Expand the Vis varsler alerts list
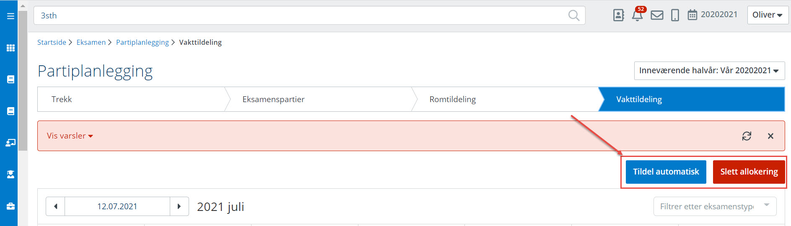 70,136
